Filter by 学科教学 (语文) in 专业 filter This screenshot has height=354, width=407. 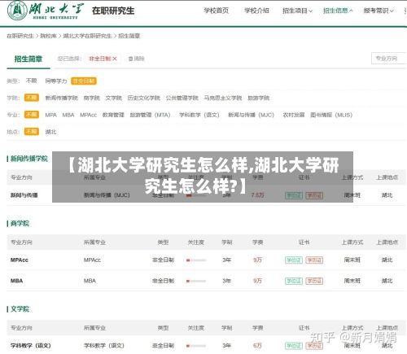pos(199,115)
